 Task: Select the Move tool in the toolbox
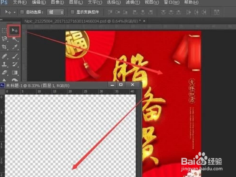[x=15, y=30]
